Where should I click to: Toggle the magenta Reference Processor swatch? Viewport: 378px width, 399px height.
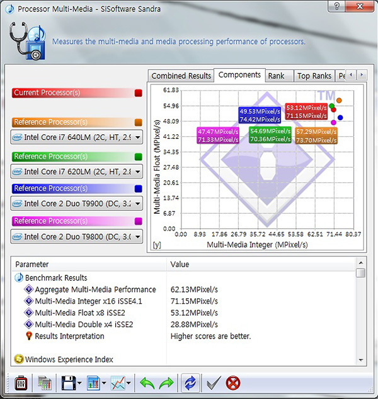click(x=139, y=221)
